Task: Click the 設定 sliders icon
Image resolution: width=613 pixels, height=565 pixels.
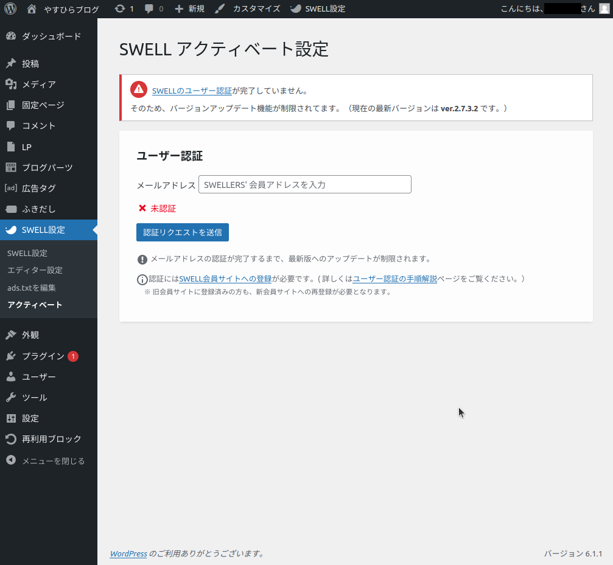Action: (x=11, y=418)
